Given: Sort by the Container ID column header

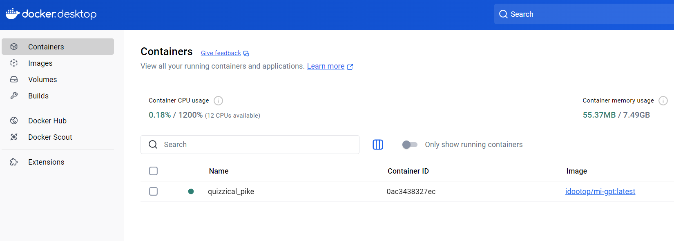Looking at the screenshot, I should click(408, 171).
